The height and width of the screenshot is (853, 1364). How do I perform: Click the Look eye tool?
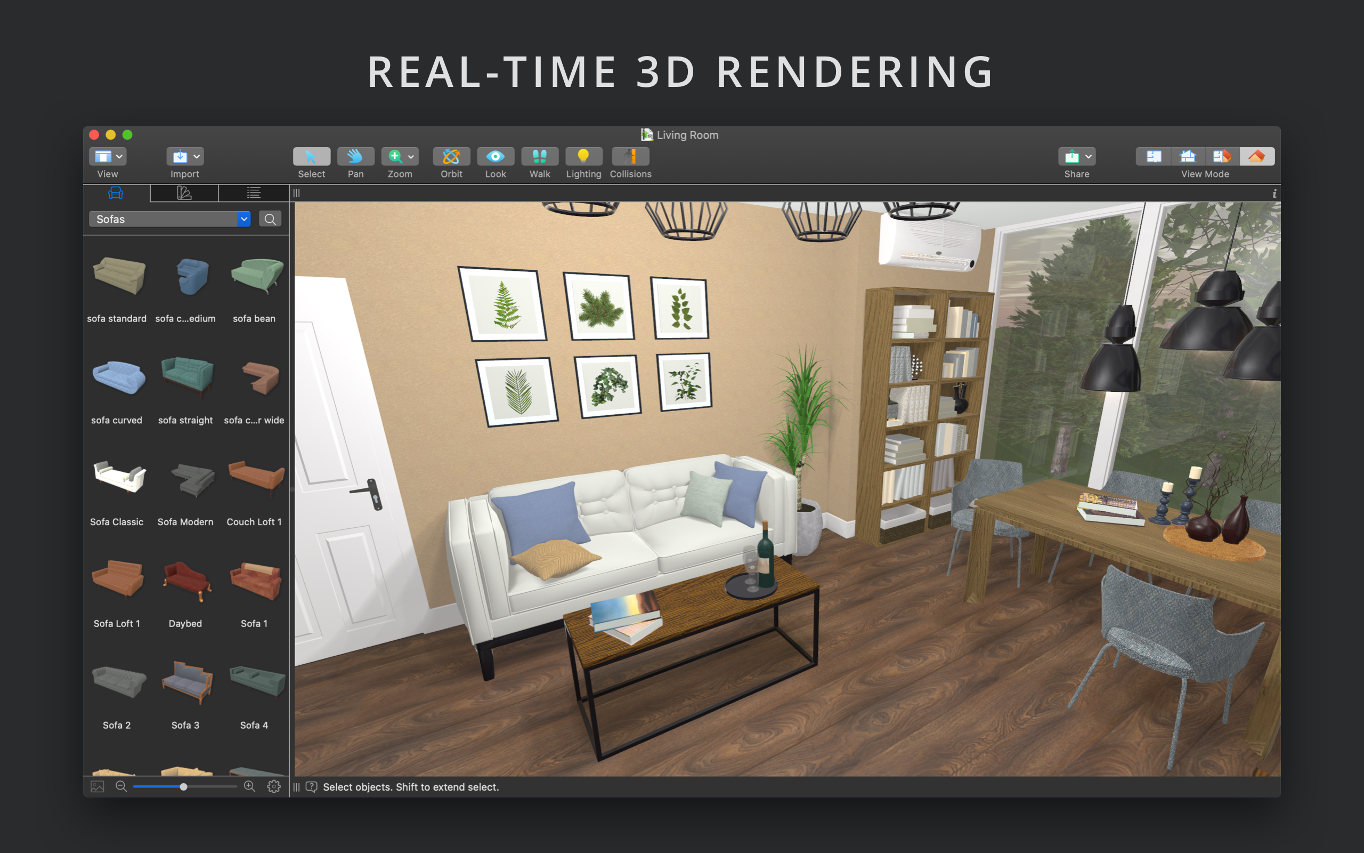pos(495,156)
